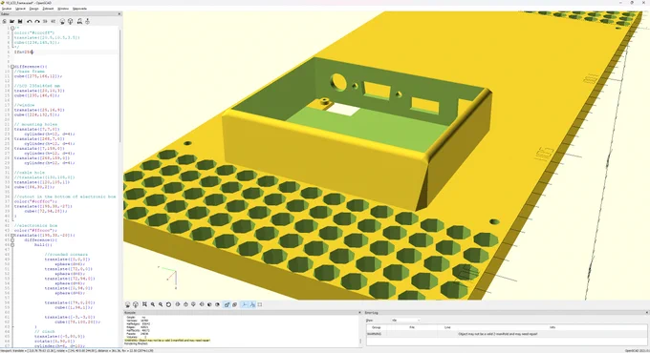
Task: Open the Upravit menu
Action: (20, 9)
